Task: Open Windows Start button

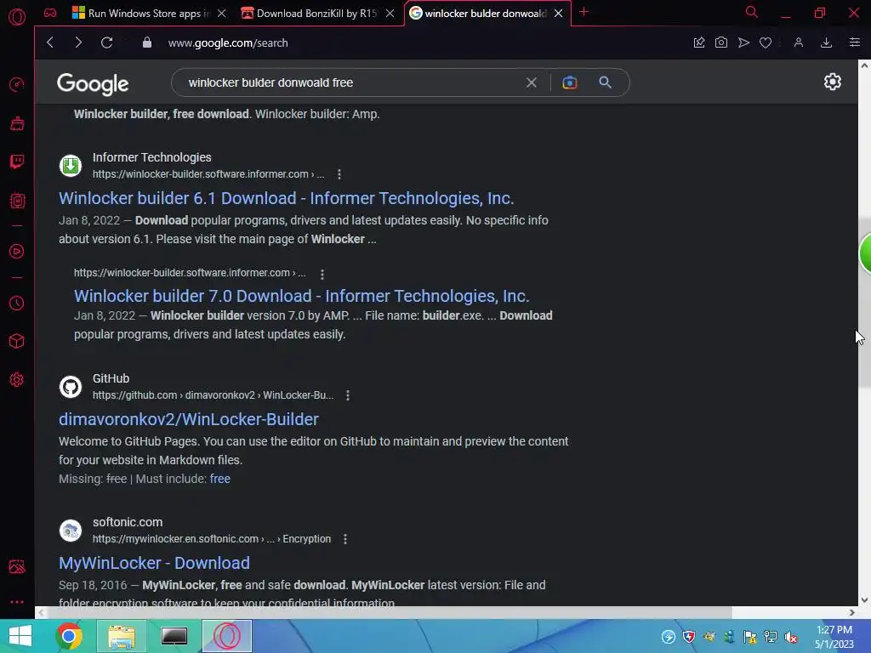Action: click(x=20, y=636)
